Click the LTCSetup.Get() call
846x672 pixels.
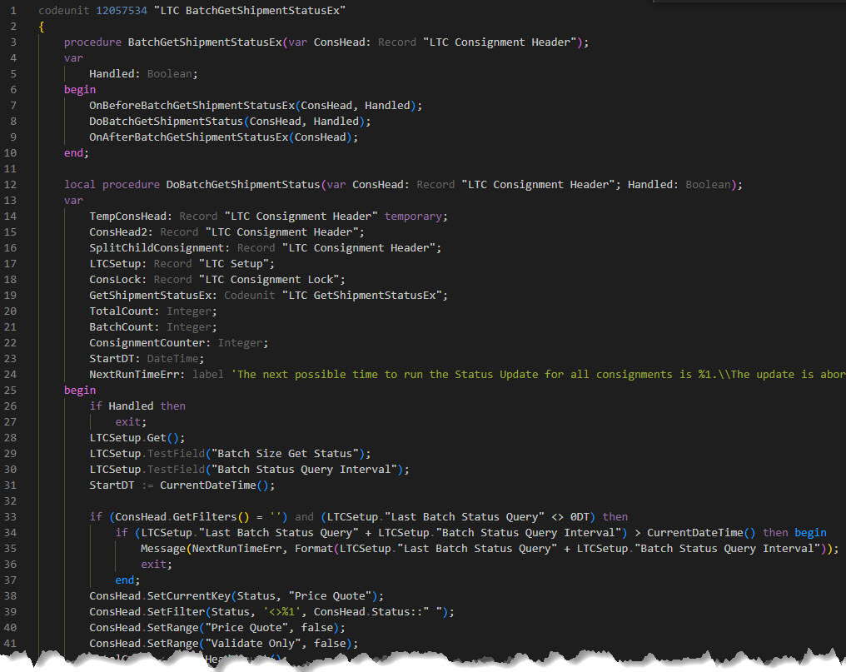(x=137, y=438)
